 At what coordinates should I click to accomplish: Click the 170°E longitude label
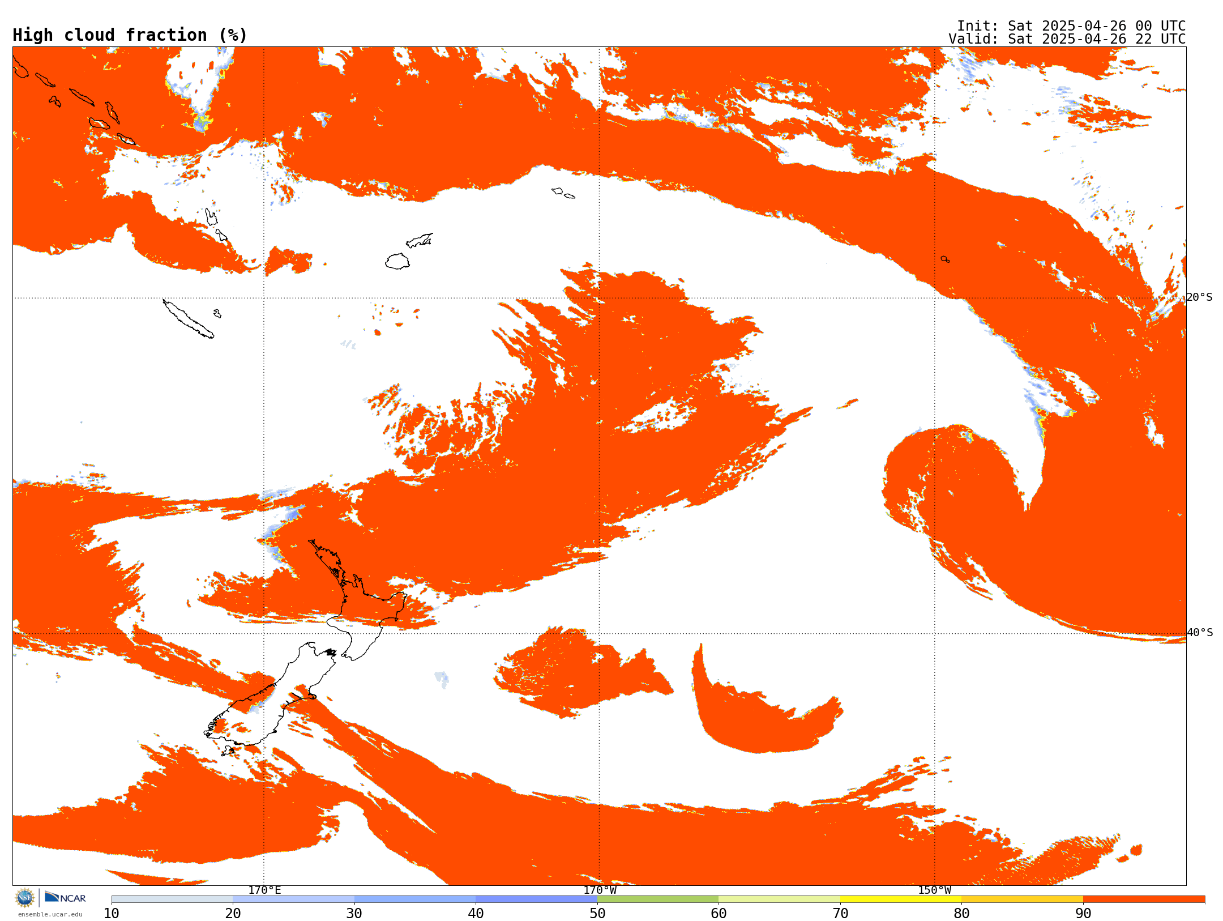click(264, 890)
